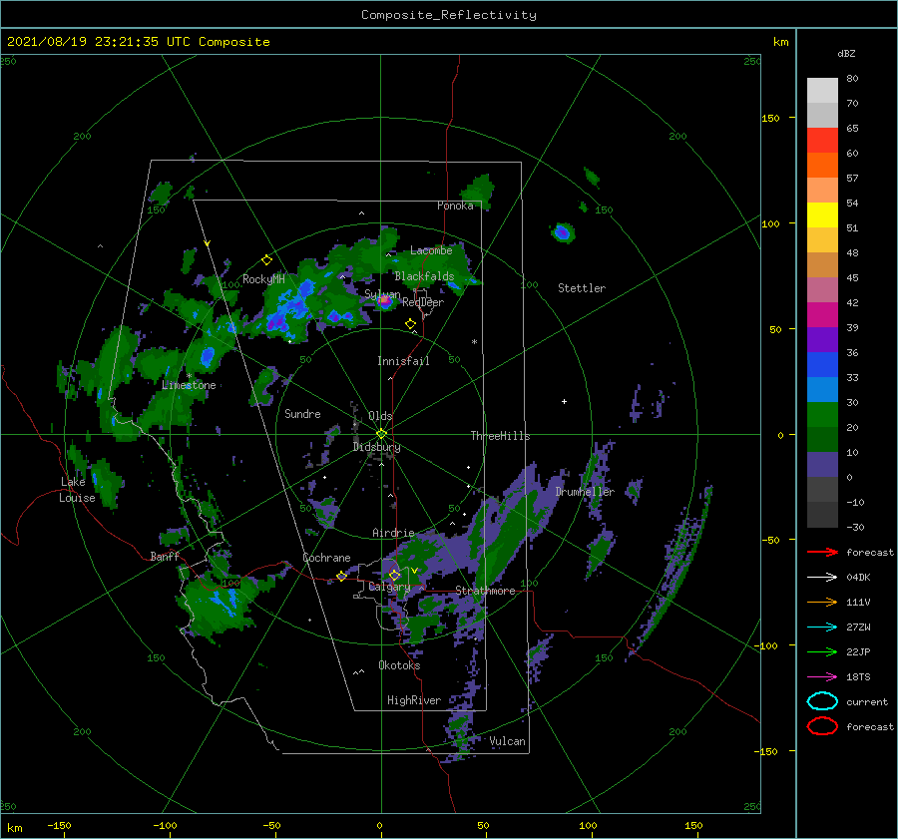Click the yellow diamond marker near Cochrane
Image resolution: width=898 pixels, height=839 pixels.
pyautogui.click(x=341, y=577)
